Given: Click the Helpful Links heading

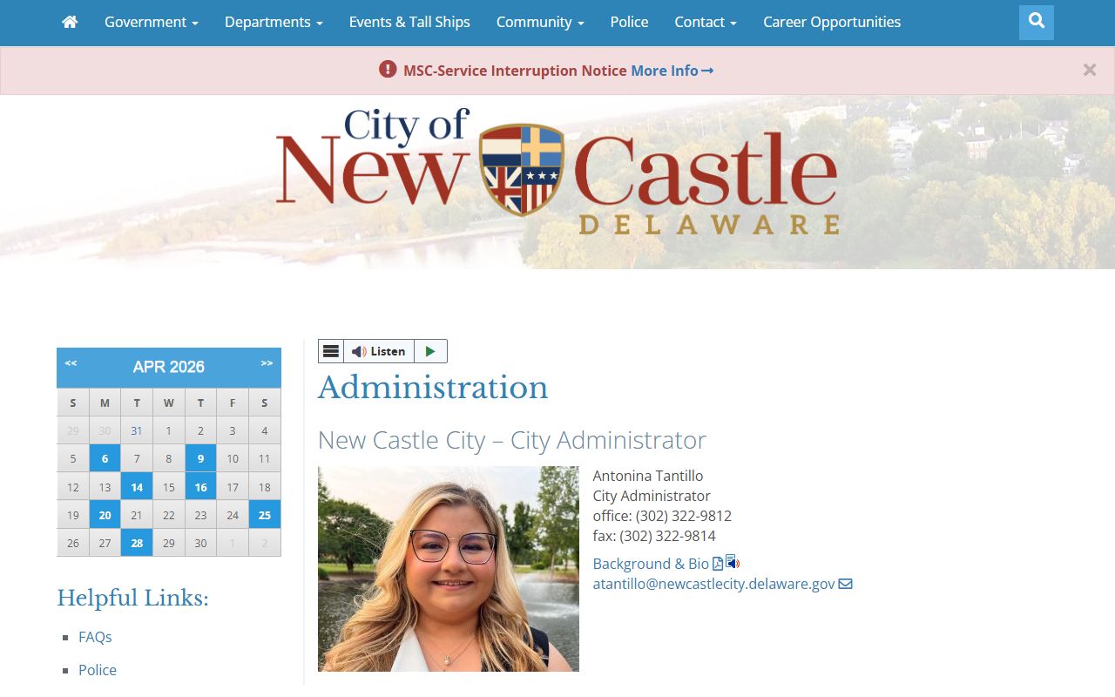Looking at the screenshot, I should [x=132, y=598].
